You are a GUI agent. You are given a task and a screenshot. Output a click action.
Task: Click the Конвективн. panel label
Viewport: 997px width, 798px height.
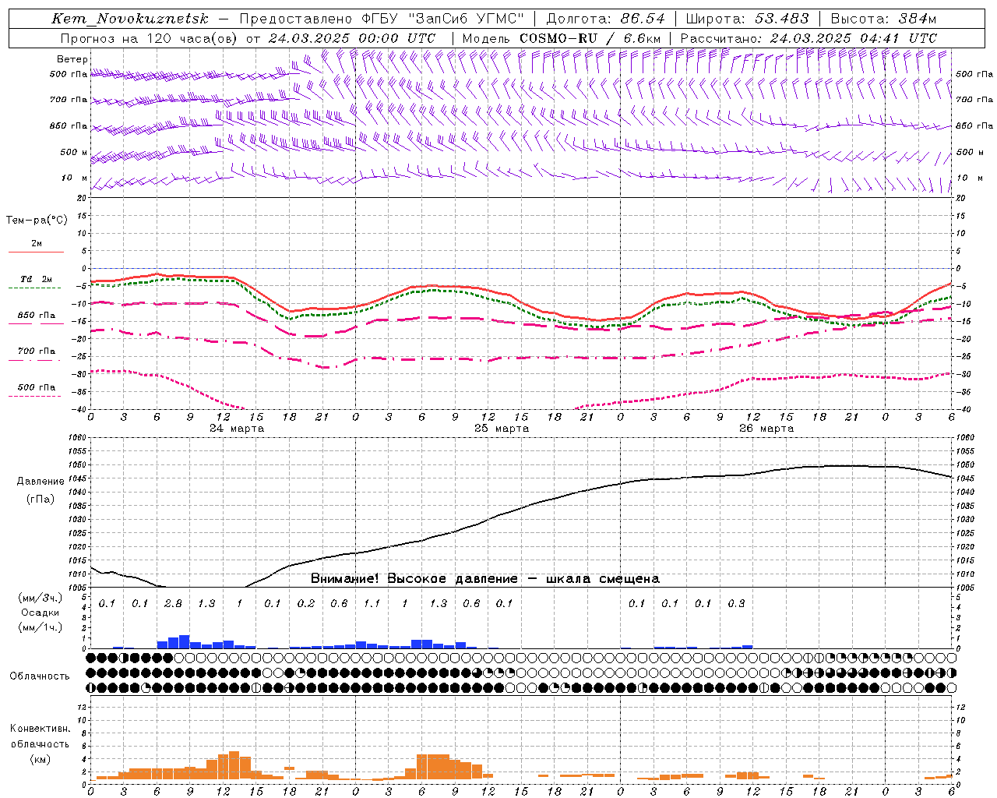pos(41,729)
